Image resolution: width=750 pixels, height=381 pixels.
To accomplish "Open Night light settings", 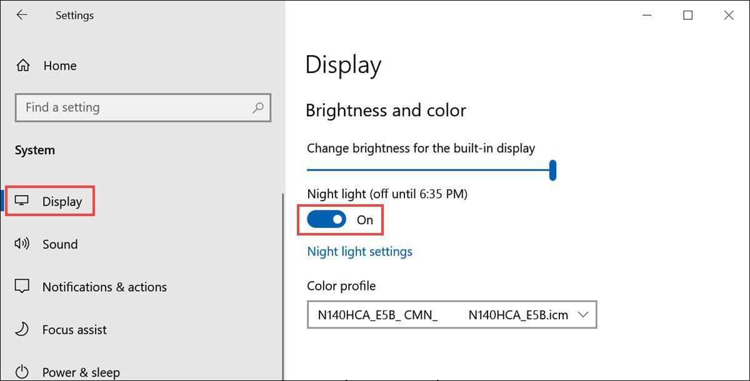I will tap(359, 251).
